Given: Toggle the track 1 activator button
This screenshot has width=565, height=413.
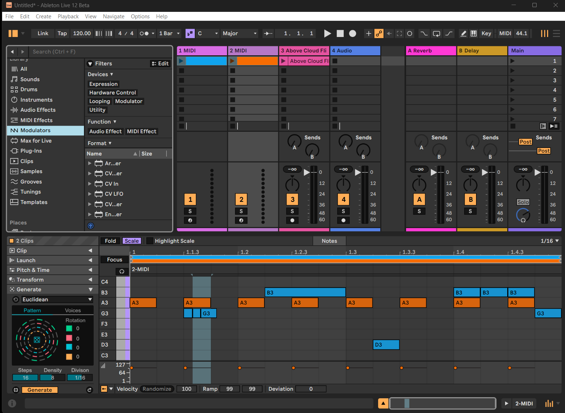Looking at the screenshot, I should pos(190,199).
